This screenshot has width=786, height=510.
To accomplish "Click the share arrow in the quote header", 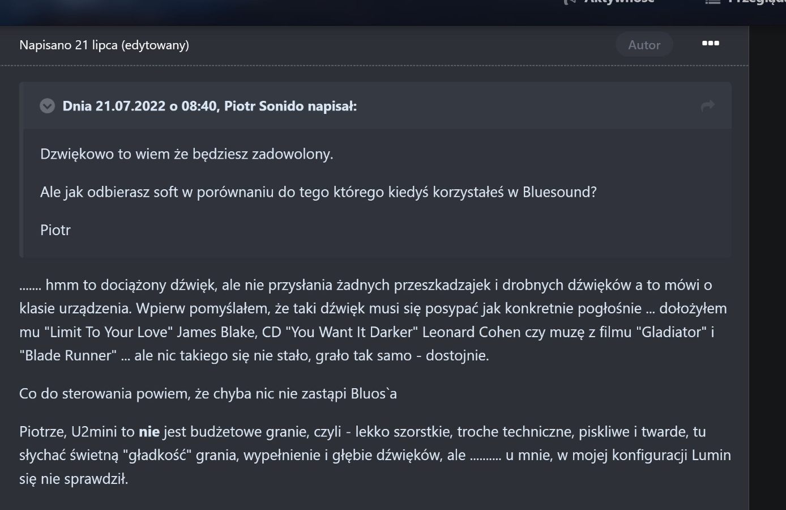I will [x=707, y=106].
